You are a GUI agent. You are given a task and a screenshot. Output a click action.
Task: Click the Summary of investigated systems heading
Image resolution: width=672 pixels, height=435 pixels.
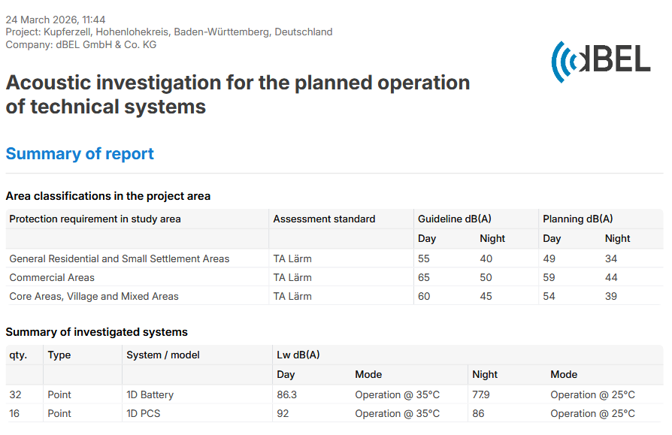tap(97, 332)
